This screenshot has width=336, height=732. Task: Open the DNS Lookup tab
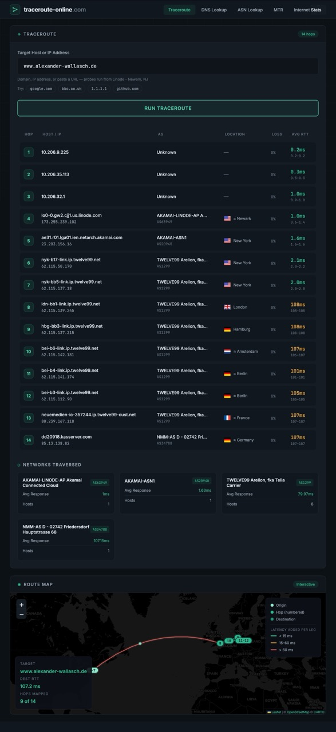click(214, 10)
